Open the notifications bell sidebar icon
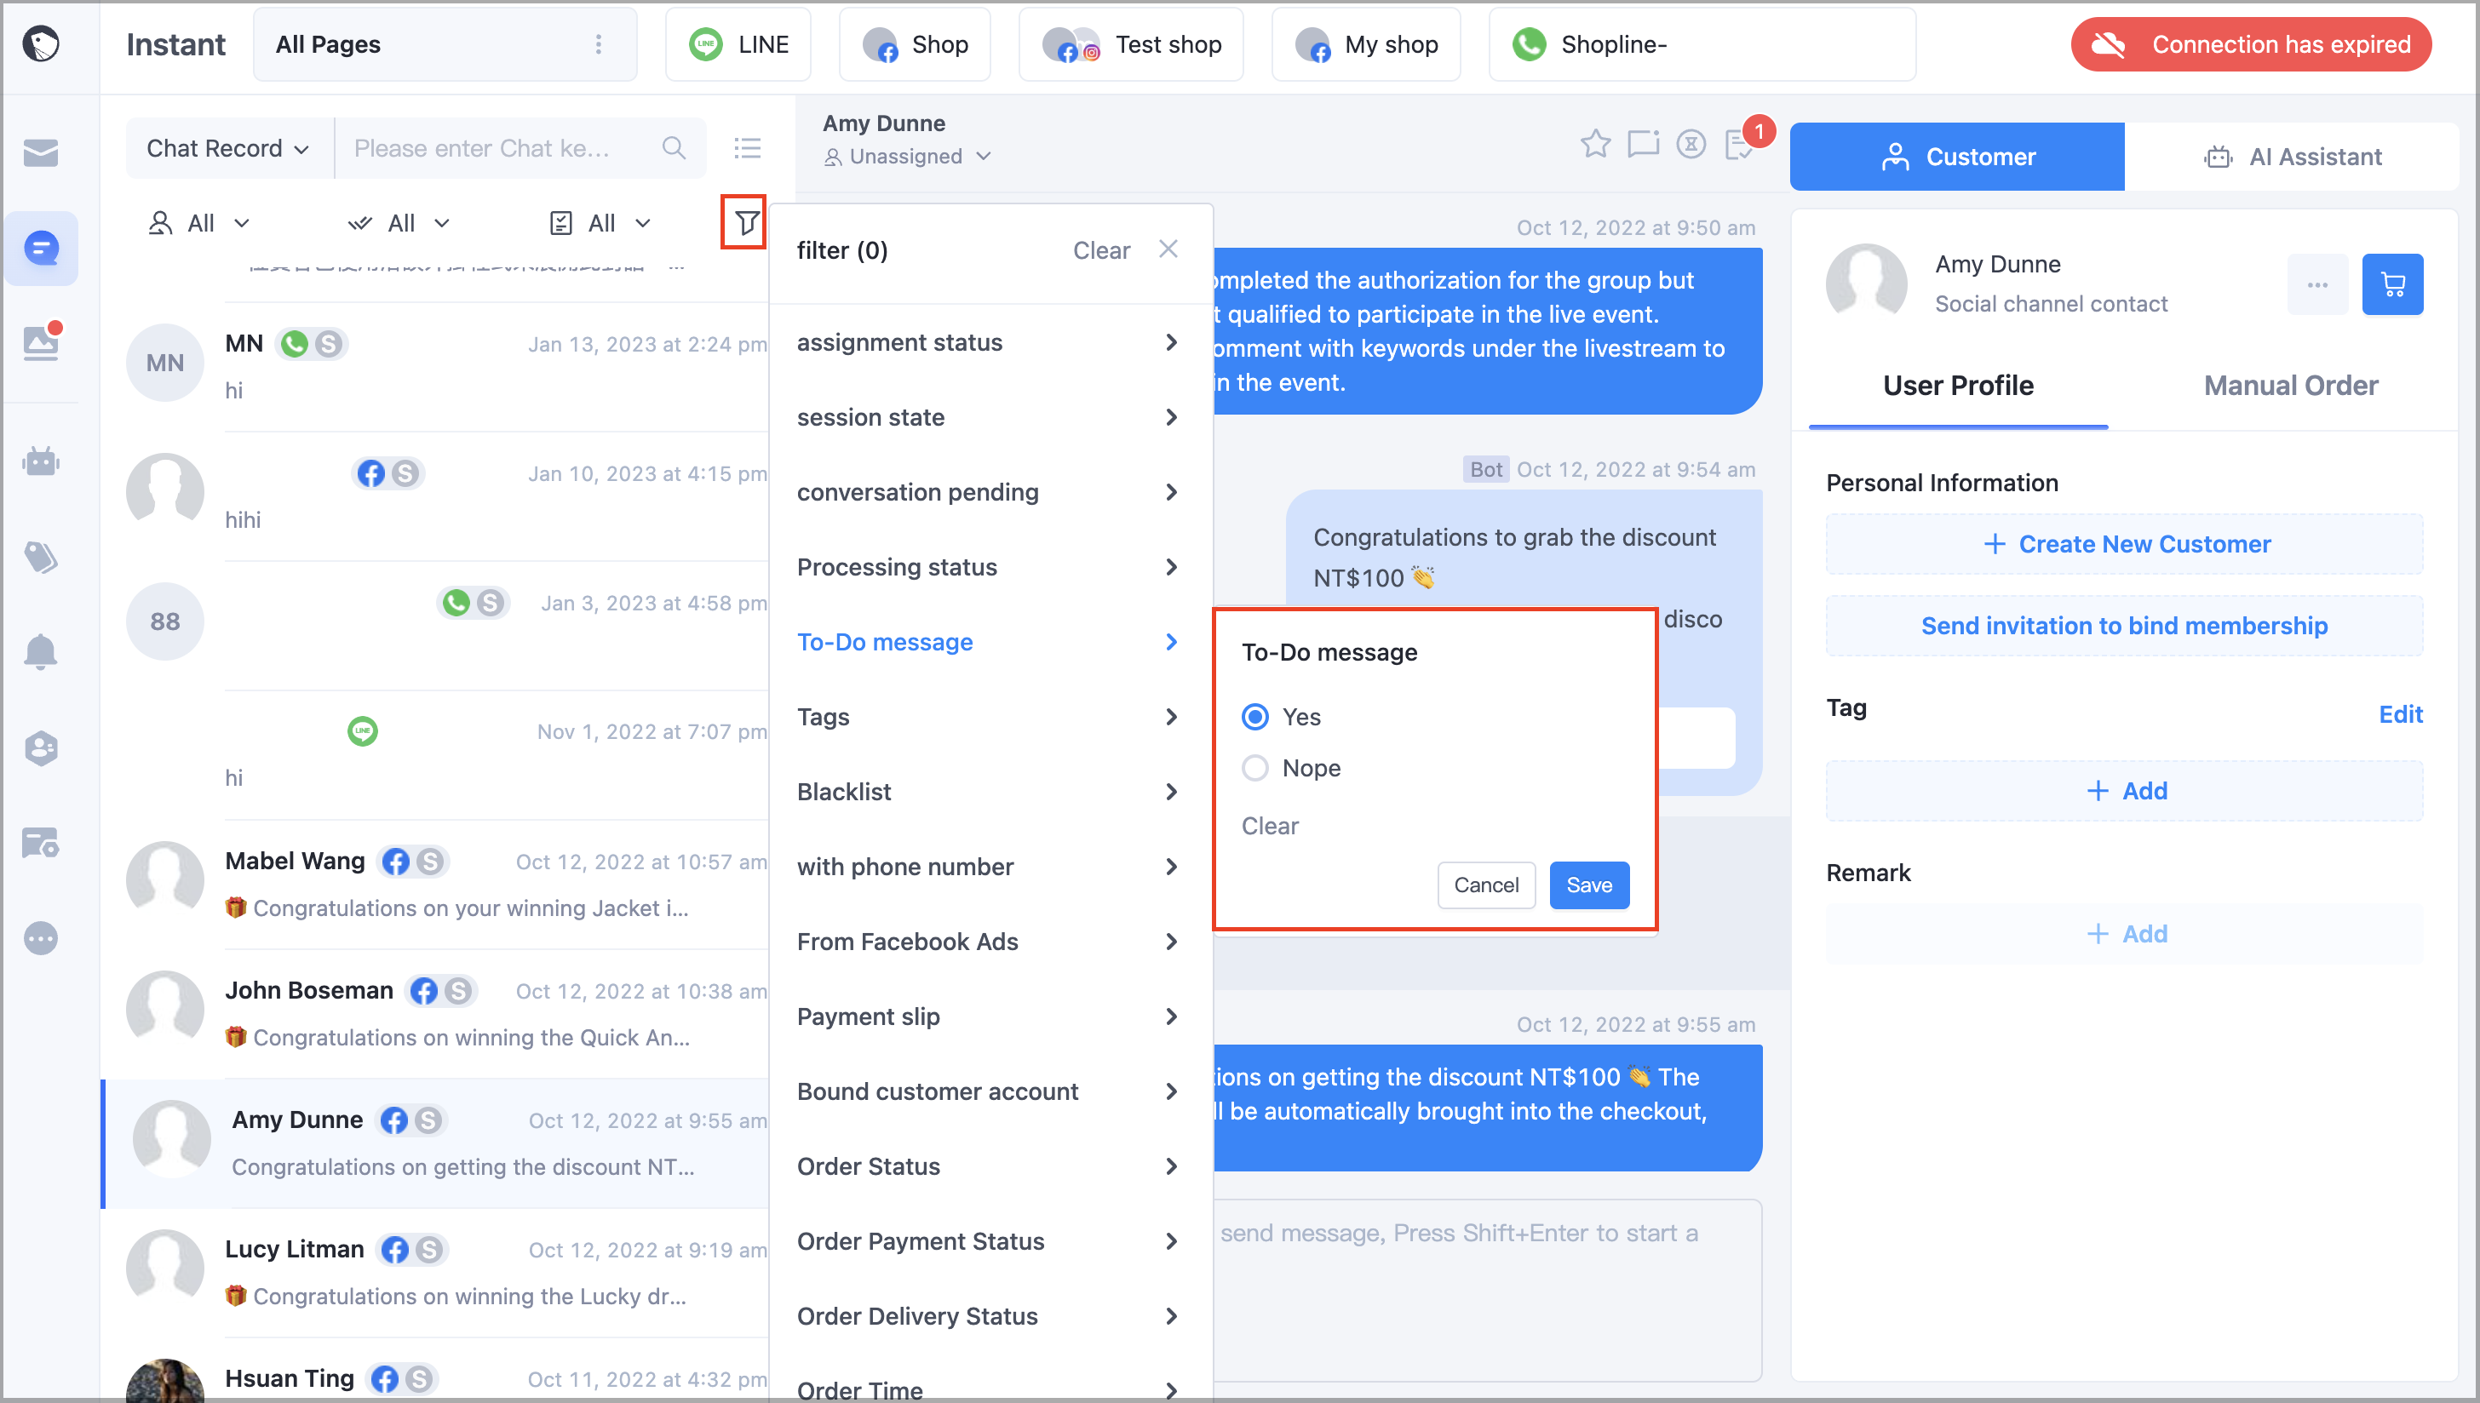 pos(41,651)
